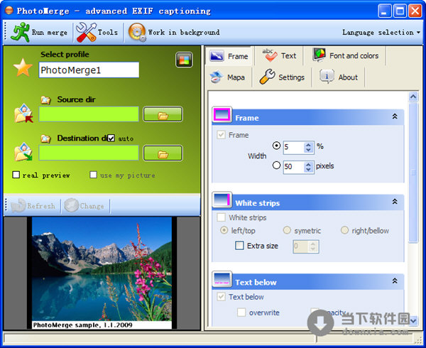Image resolution: width=426 pixels, height=348 pixels.
Task: Click the Text below section header icon
Action: 222,279
